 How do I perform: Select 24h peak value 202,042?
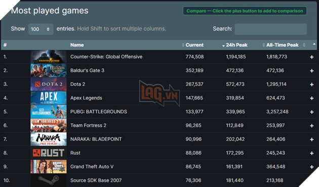click(x=235, y=139)
